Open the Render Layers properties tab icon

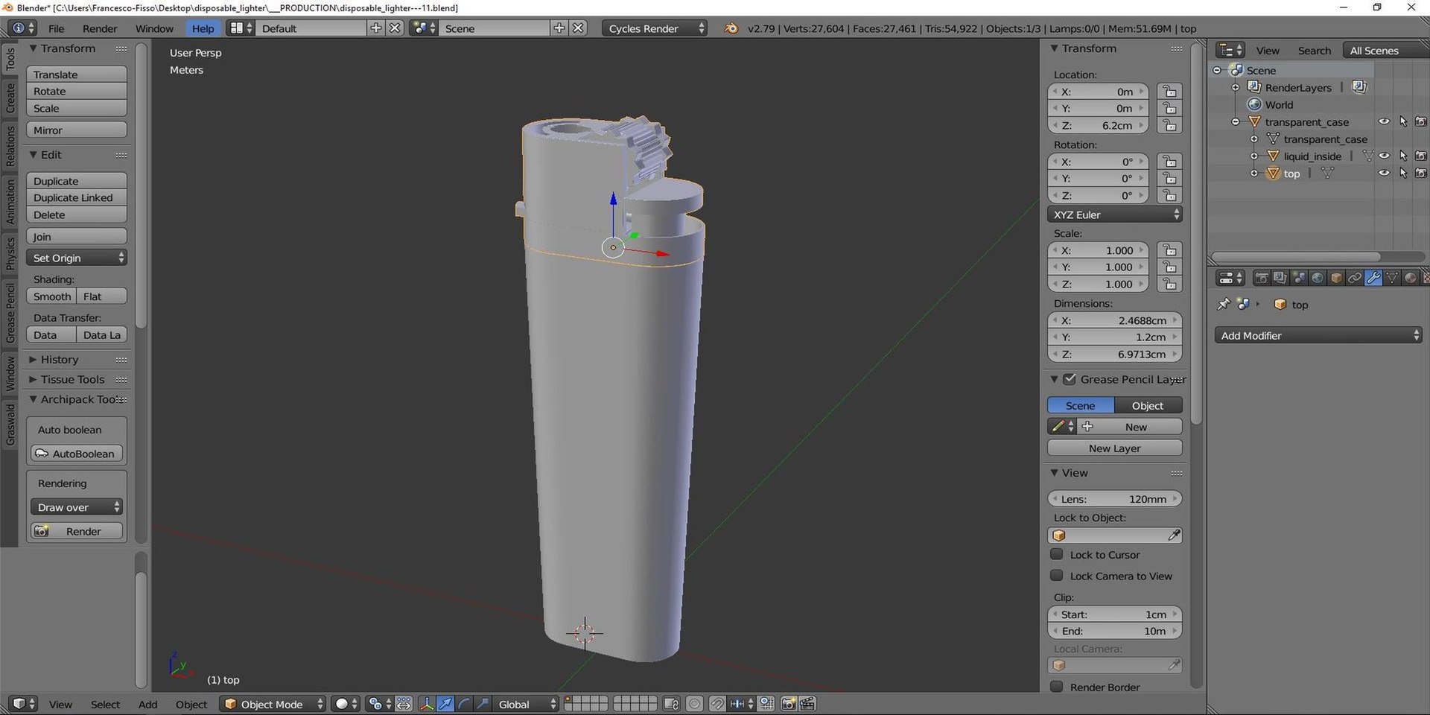pos(1280,278)
